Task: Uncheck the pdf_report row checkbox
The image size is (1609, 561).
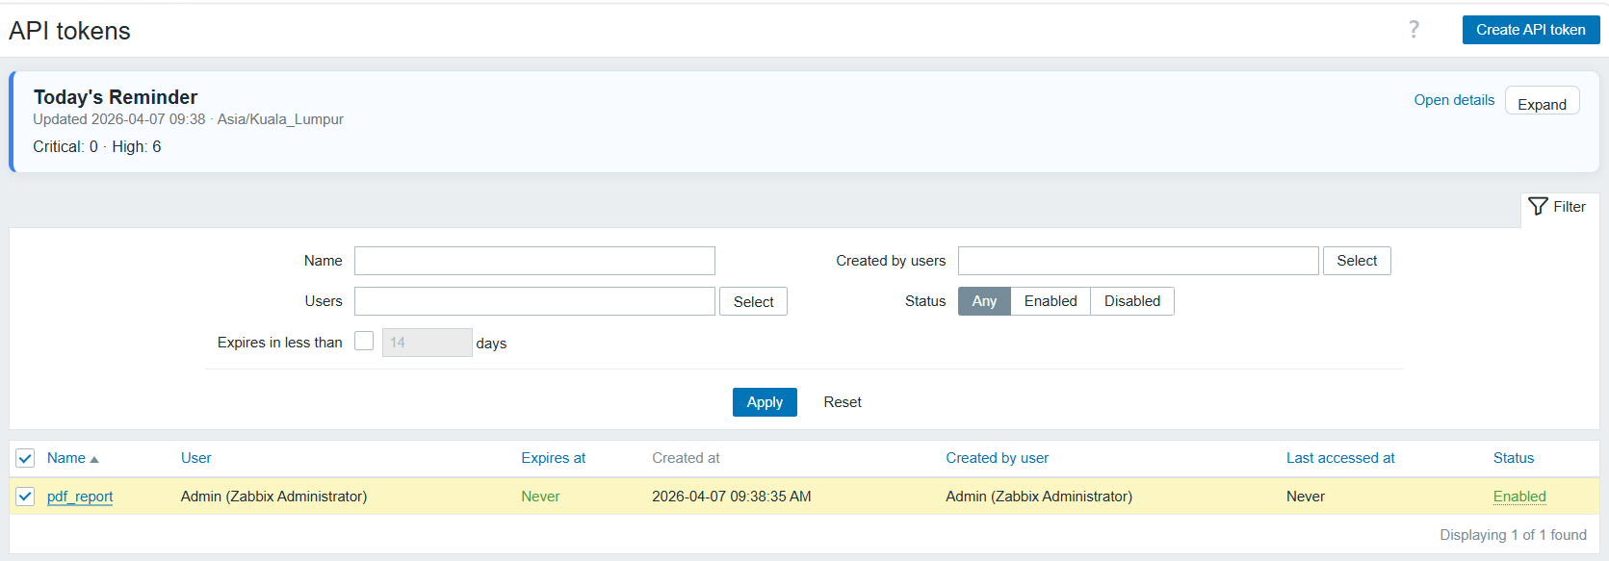Action: pyautogui.click(x=25, y=497)
